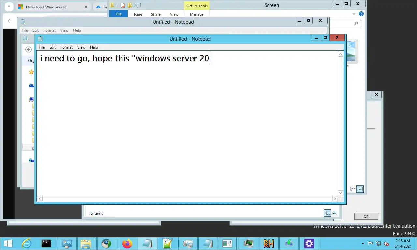Select Network icon in Explorer sidebar
417x250 pixels.
tap(31, 160)
